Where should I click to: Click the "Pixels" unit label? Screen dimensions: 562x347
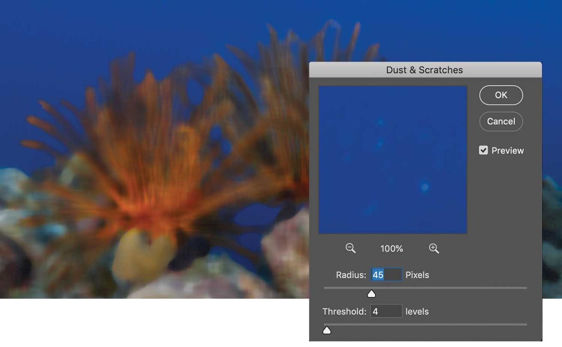point(417,275)
